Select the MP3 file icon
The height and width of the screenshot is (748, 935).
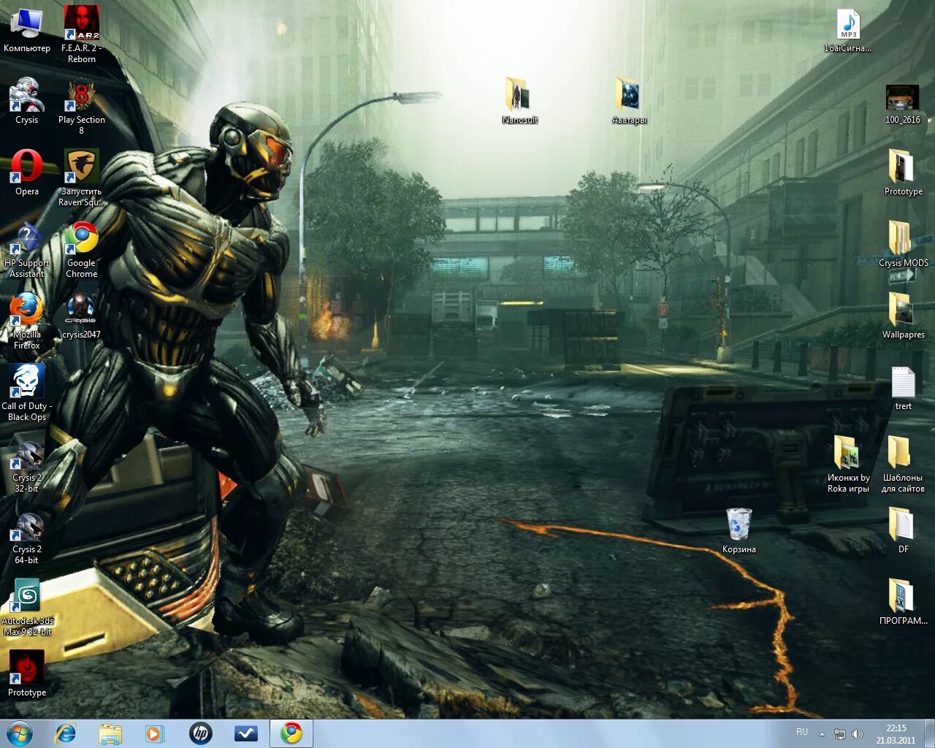coord(848,30)
